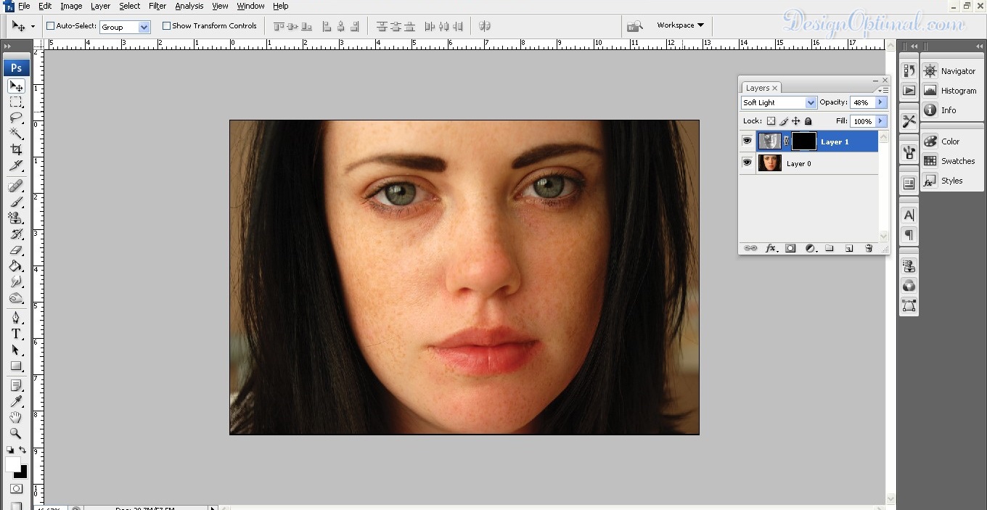
Task: Click the Quick Mask mode icon
Action: click(x=16, y=489)
